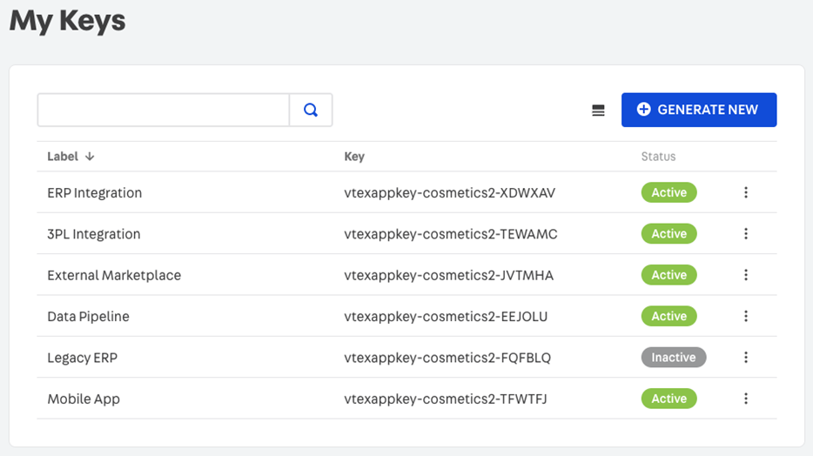
Task: Open actions menu for External Marketplace
Action: tap(746, 275)
